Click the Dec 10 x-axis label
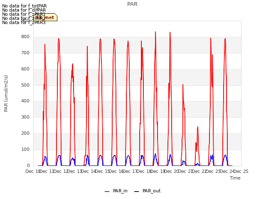 click(33, 172)
